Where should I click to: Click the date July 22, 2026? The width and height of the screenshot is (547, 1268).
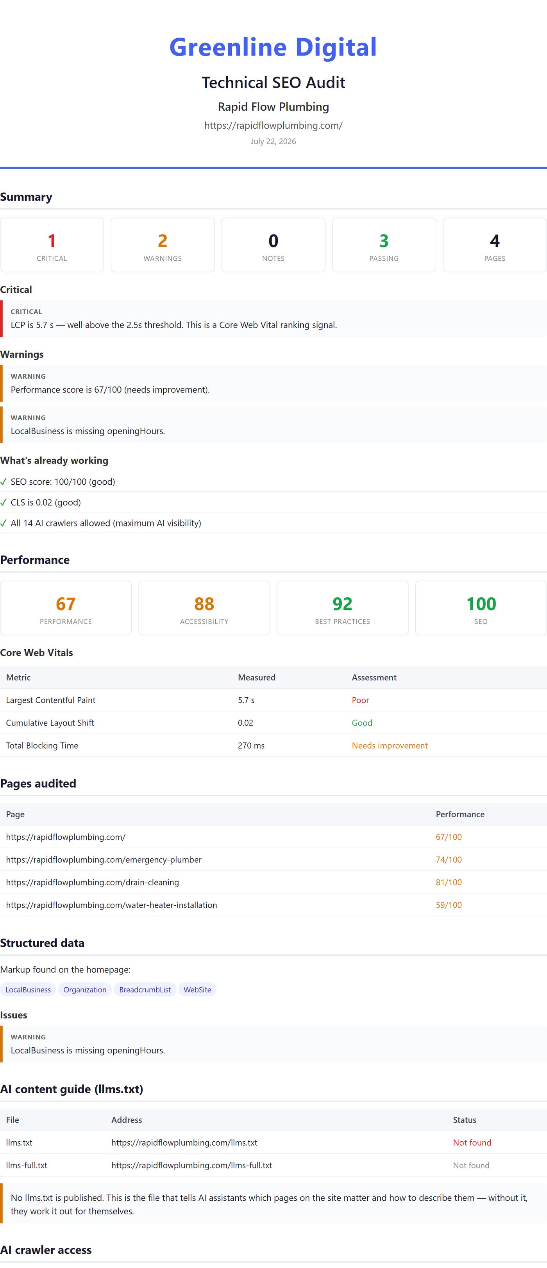click(x=273, y=141)
